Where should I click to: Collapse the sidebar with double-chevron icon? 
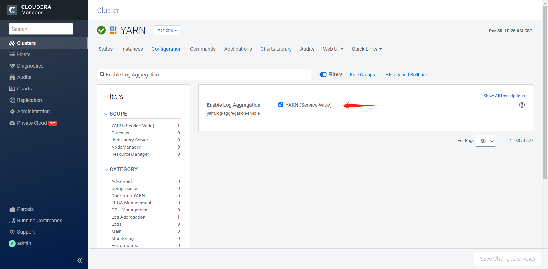pyautogui.click(x=80, y=260)
